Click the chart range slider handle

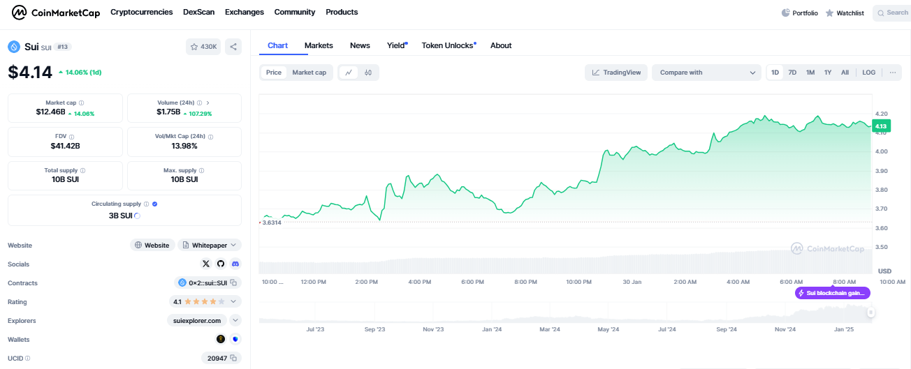(870, 312)
